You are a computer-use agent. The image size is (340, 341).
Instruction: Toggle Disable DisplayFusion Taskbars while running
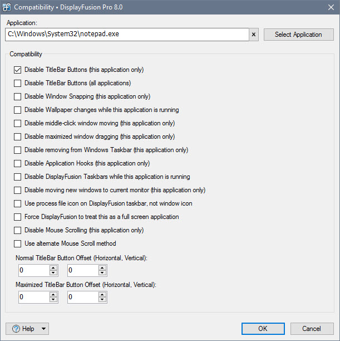pos(18,177)
